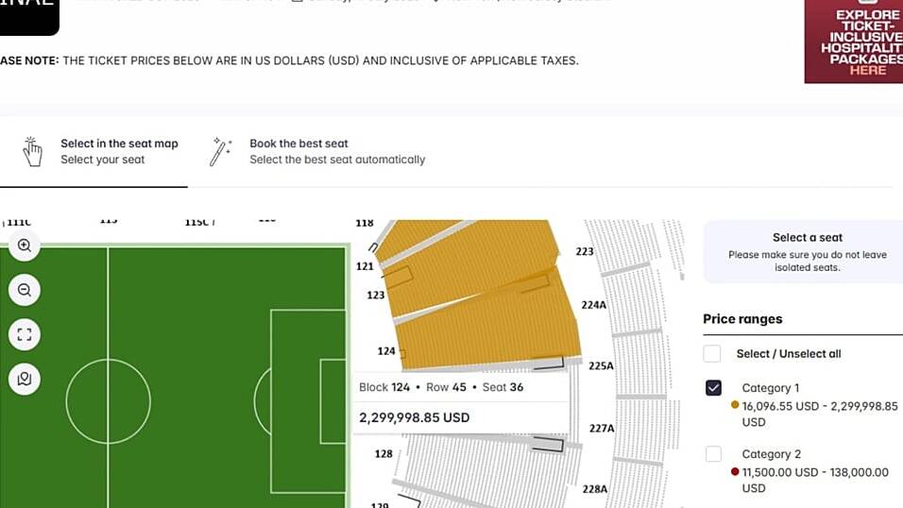
Task: Click the black logo at top left
Action: pyautogui.click(x=26, y=13)
